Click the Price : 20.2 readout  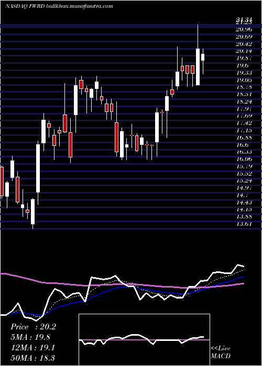point(33,327)
